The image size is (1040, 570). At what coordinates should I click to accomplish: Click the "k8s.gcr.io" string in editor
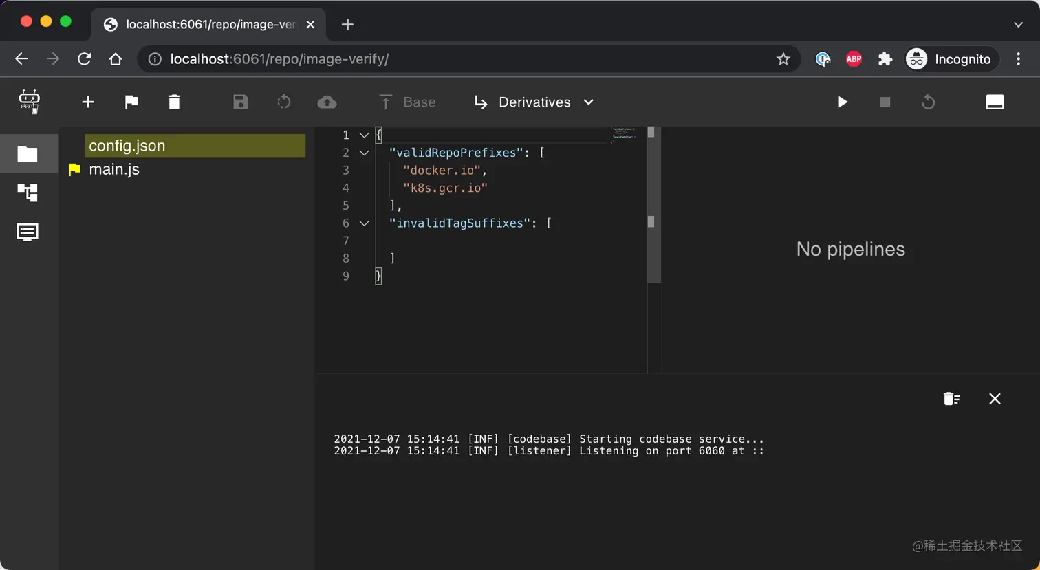[x=445, y=188]
